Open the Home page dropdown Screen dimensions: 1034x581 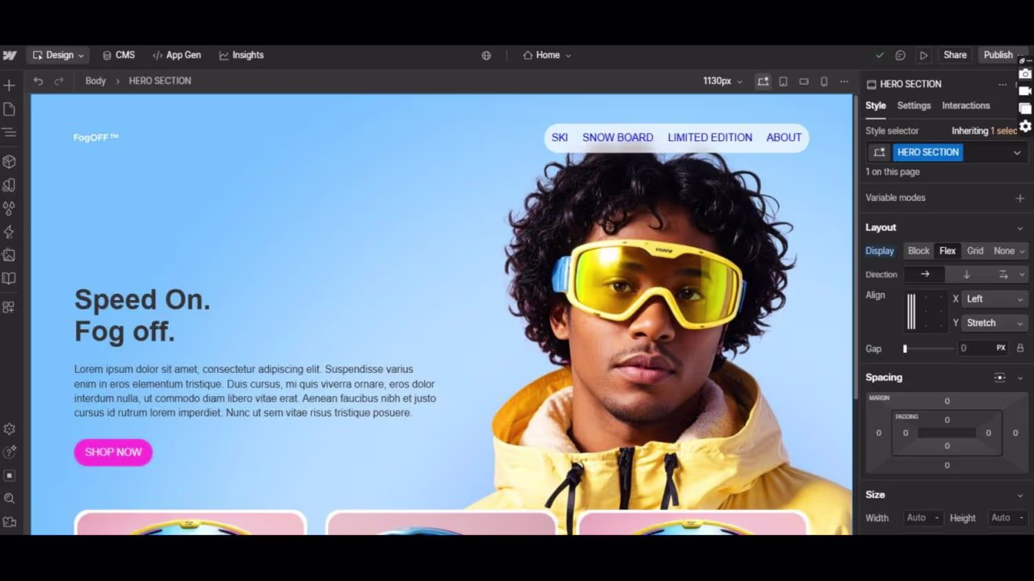(x=547, y=55)
